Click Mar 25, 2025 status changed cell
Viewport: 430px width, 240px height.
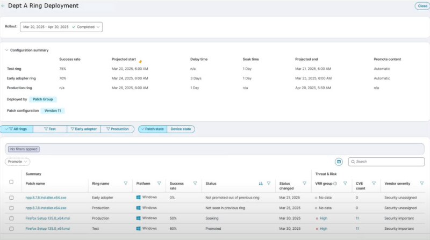290,208
